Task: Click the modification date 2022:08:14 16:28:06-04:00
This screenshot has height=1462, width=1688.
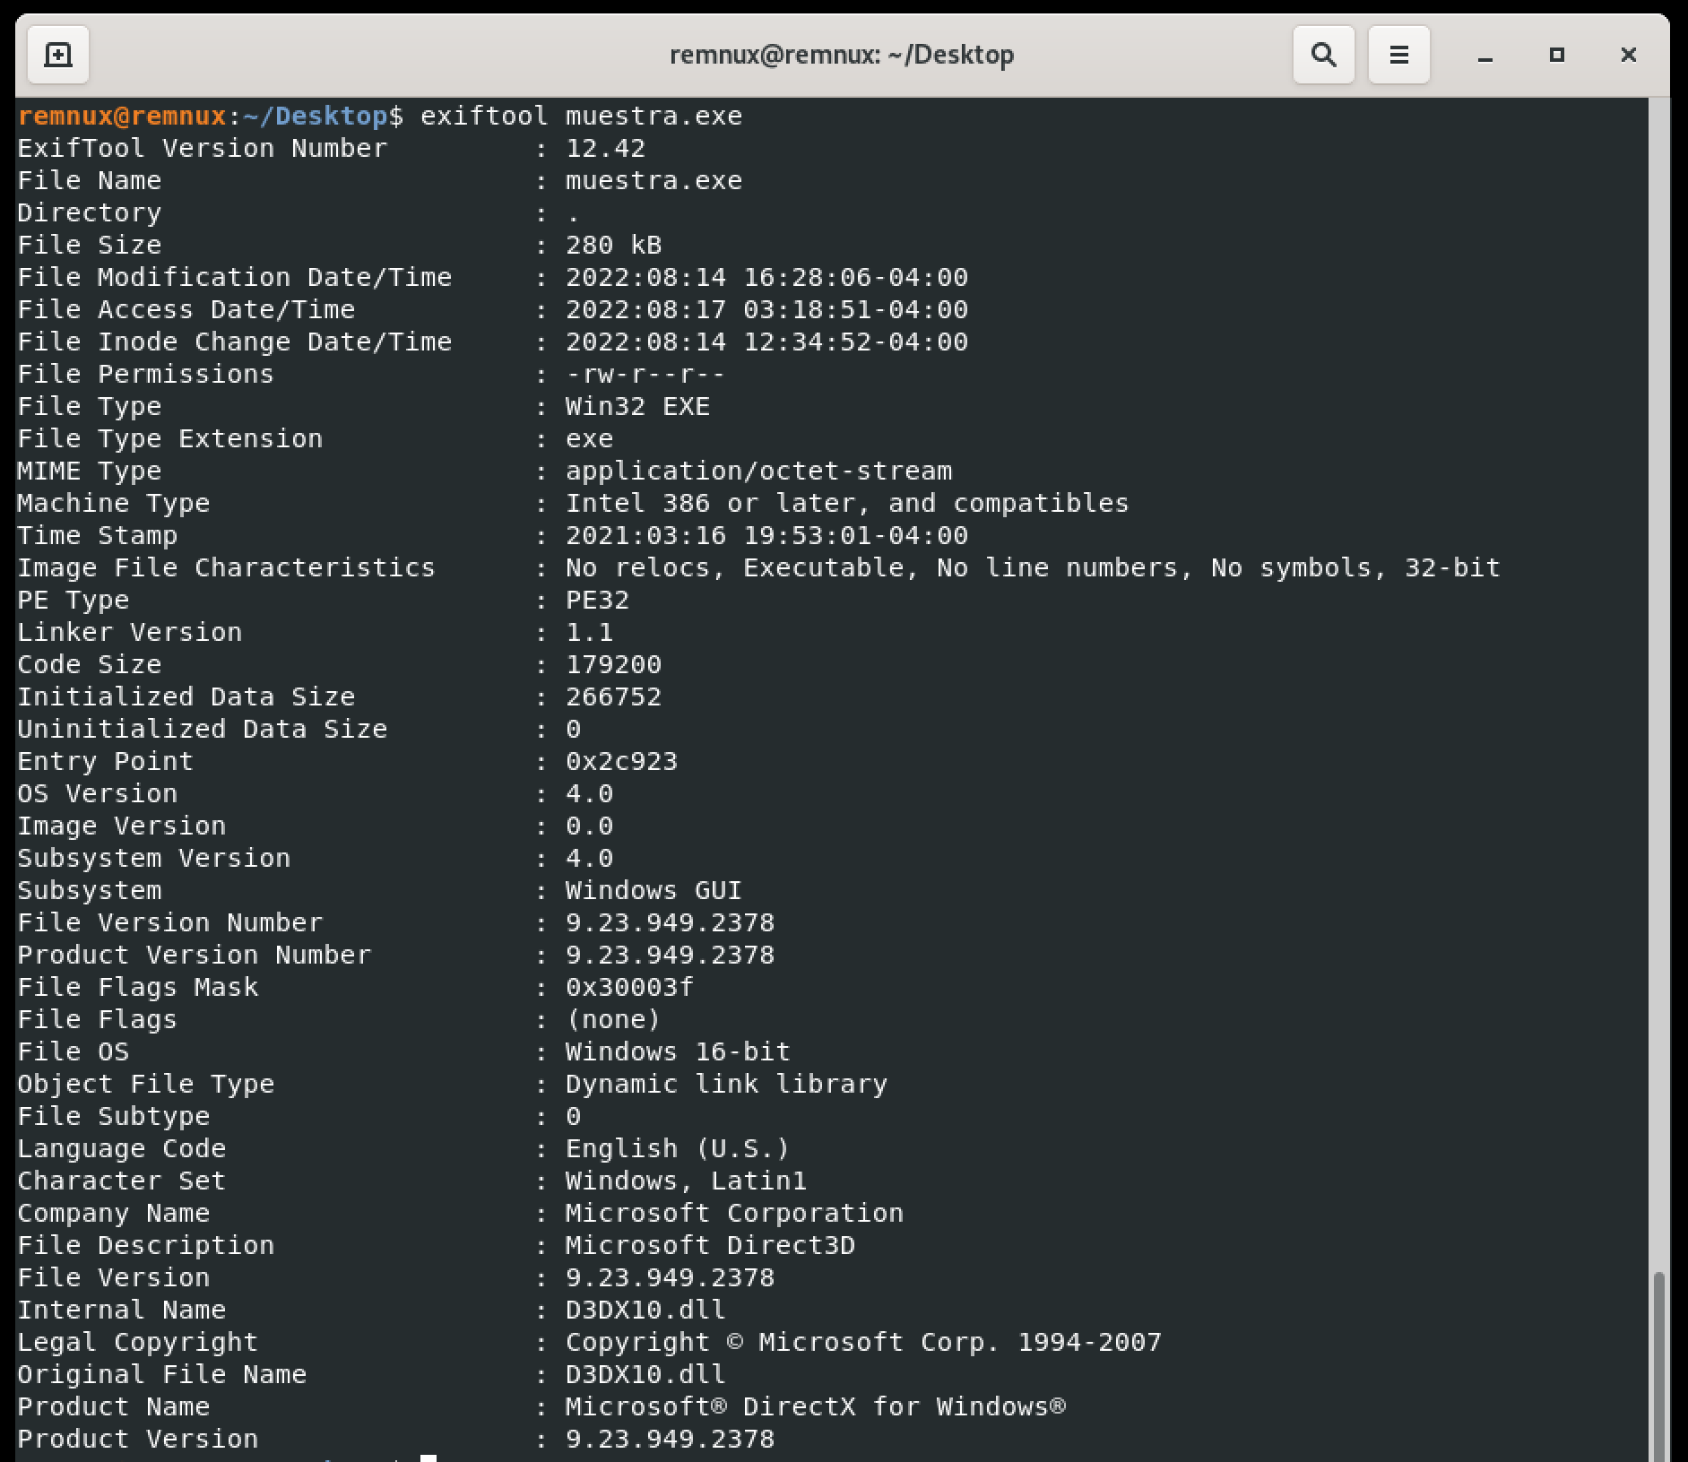Action: (766, 277)
